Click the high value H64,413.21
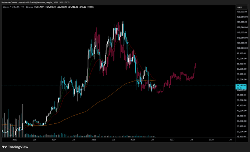250x152 pixels. tap(50, 7)
